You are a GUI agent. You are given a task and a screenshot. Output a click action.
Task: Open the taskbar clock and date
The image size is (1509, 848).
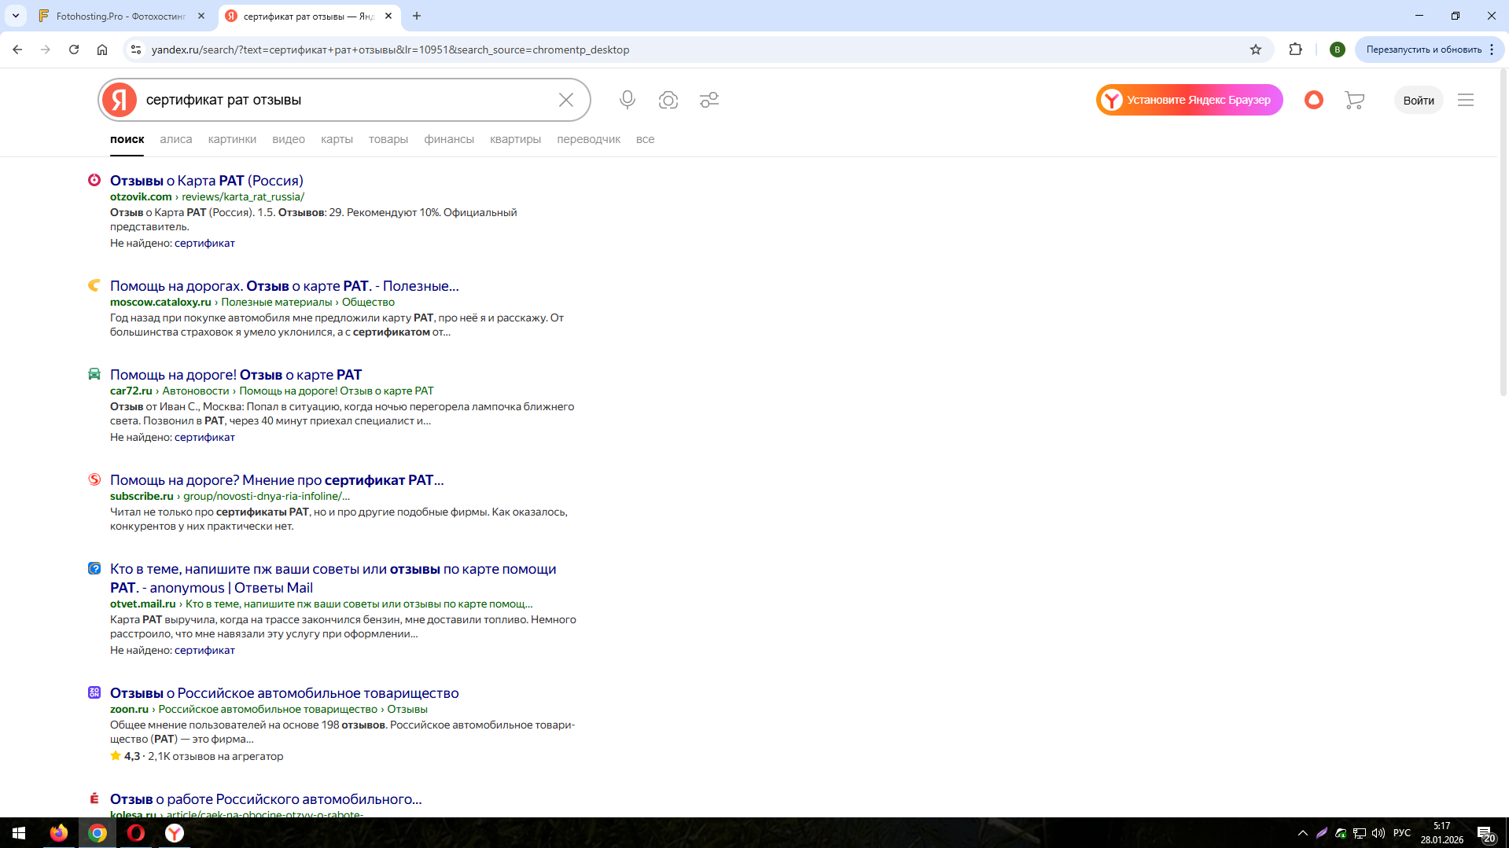1441,833
